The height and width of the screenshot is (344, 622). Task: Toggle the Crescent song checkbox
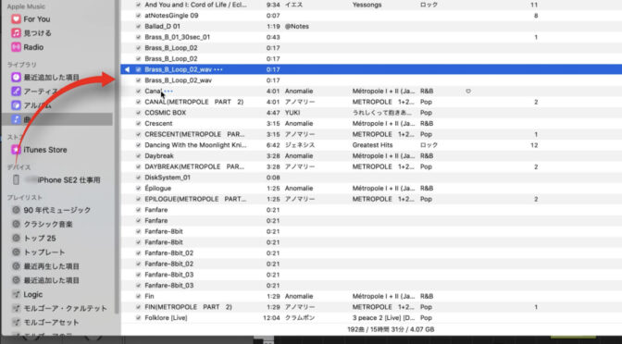click(138, 124)
